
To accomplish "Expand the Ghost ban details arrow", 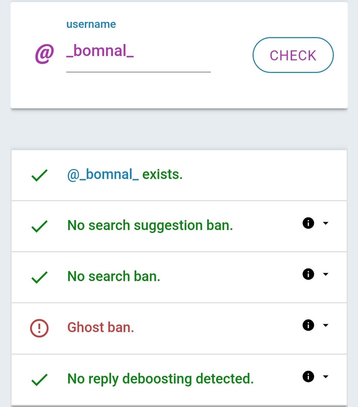I will [x=325, y=325].
